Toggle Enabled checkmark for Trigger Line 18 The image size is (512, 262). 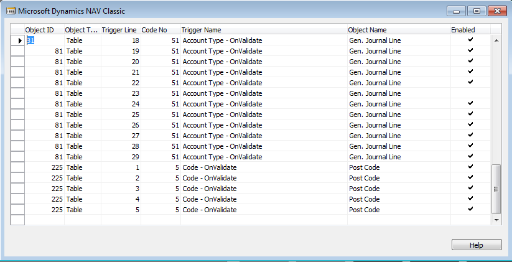470,40
